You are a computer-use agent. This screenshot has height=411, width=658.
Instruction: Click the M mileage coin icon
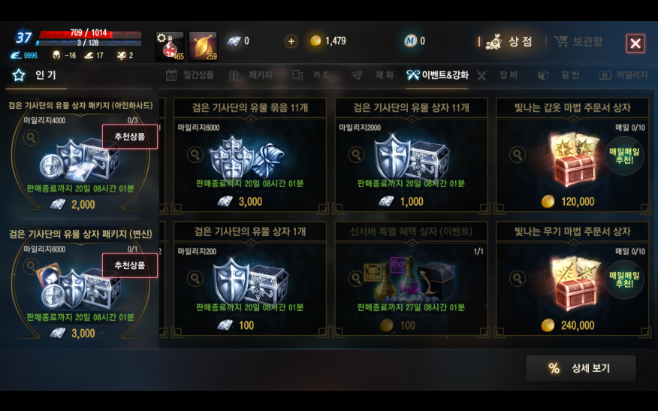click(410, 41)
